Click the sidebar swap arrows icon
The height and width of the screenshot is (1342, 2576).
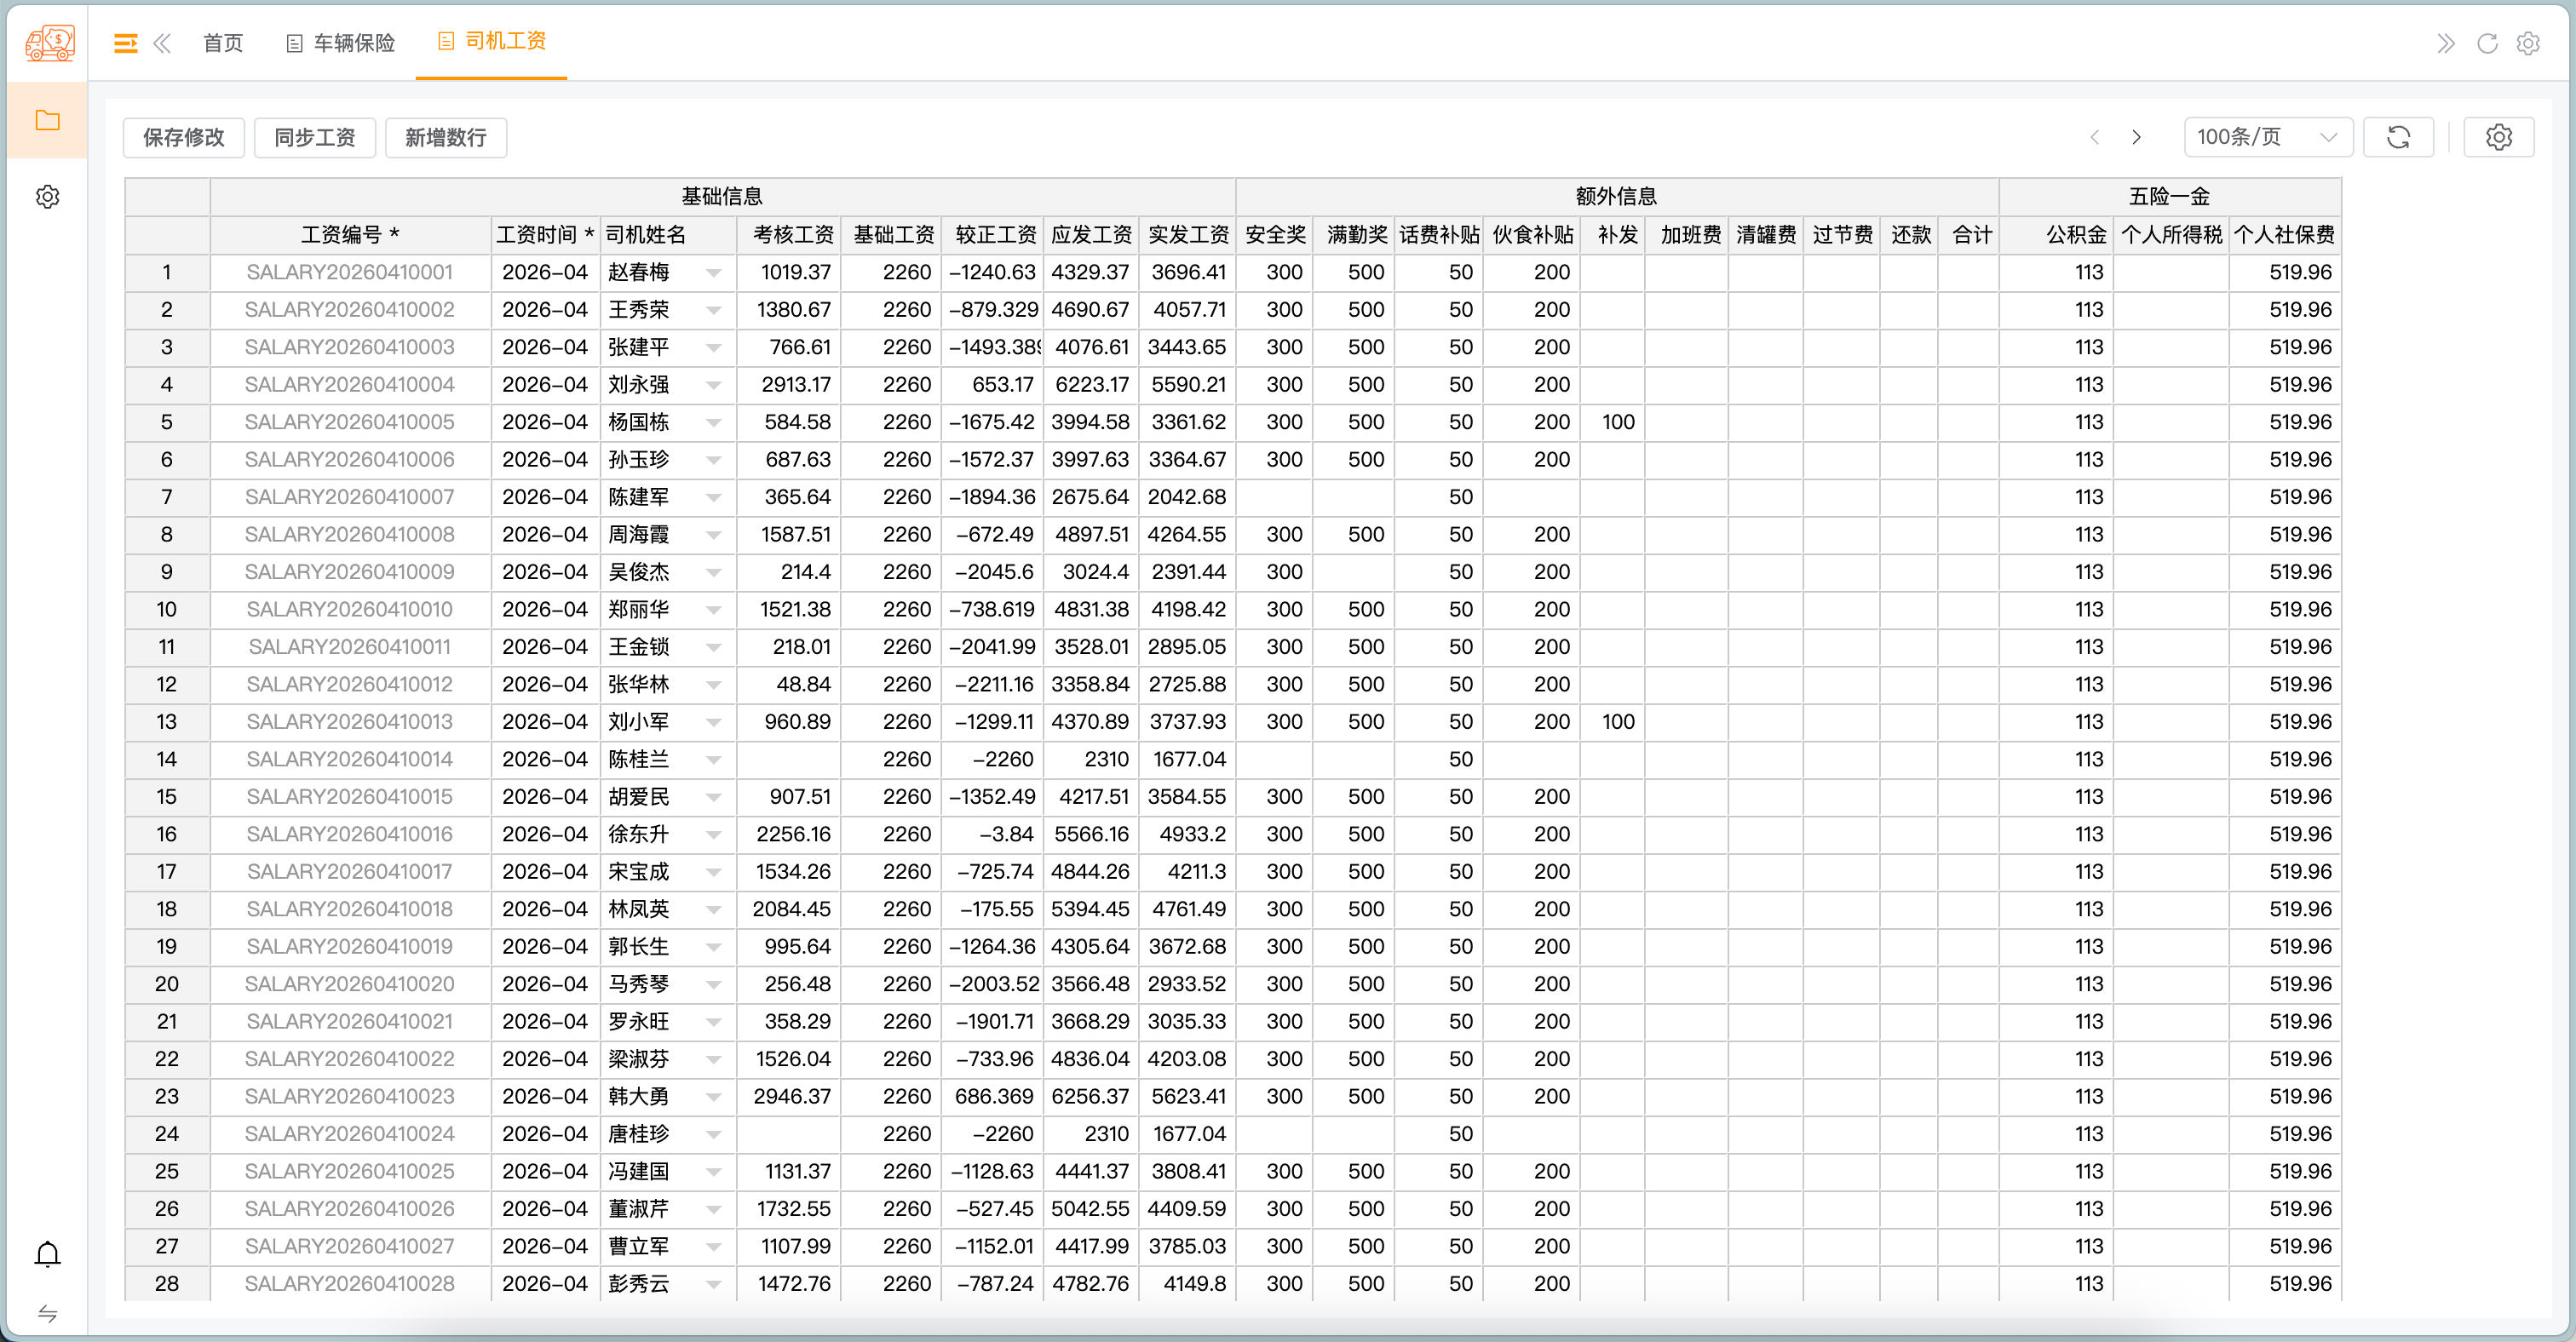click(47, 1313)
